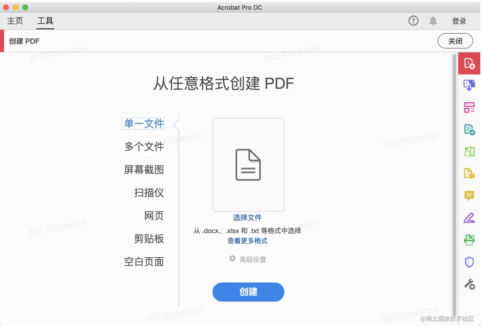Select the 扫描仪 option
Screen dimensions: 483x331
[149, 192]
